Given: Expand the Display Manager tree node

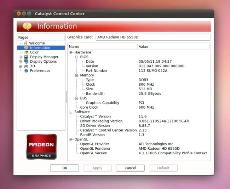Looking at the screenshot, I should (20, 57).
